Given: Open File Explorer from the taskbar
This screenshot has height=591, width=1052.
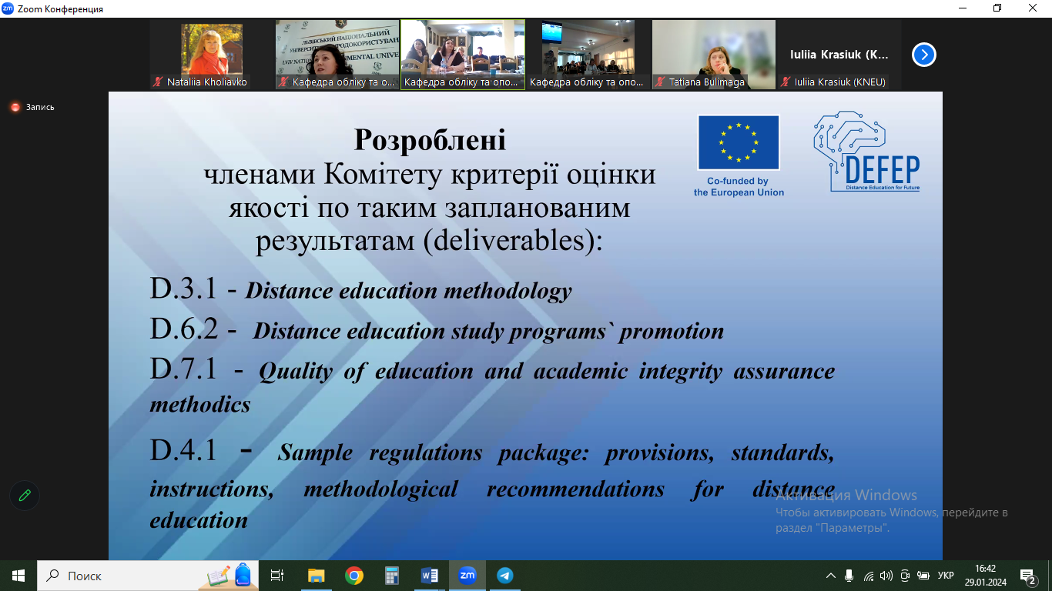Looking at the screenshot, I should click(316, 575).
